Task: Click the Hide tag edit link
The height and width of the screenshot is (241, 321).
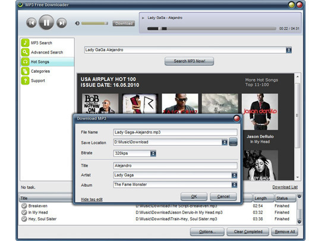Action: coord(92,199)
